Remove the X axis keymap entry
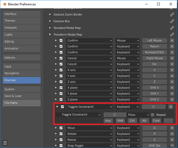 click(x=172, y=70)
